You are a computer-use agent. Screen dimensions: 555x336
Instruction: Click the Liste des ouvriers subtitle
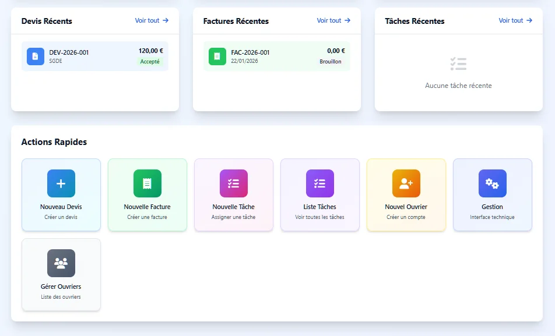[x=61, y=297]
